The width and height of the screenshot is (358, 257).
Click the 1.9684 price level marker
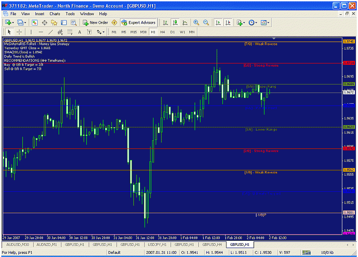(349, 84)
